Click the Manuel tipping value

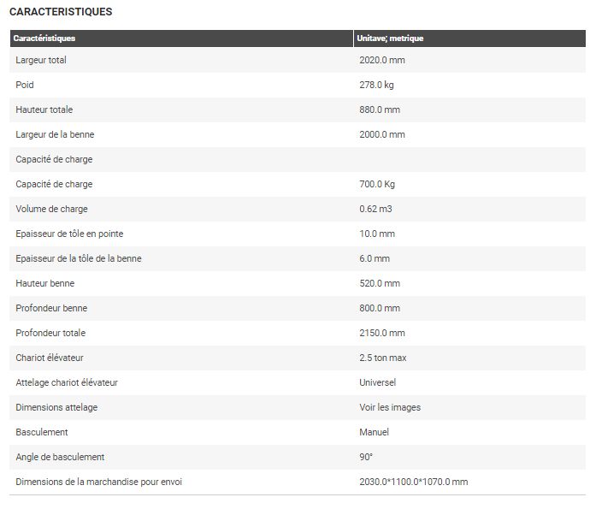tap(374, 432)
